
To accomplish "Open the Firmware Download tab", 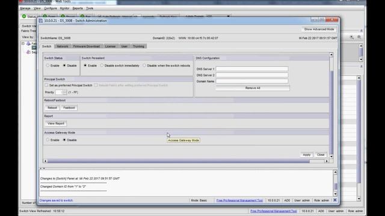I will coord(87,46).
